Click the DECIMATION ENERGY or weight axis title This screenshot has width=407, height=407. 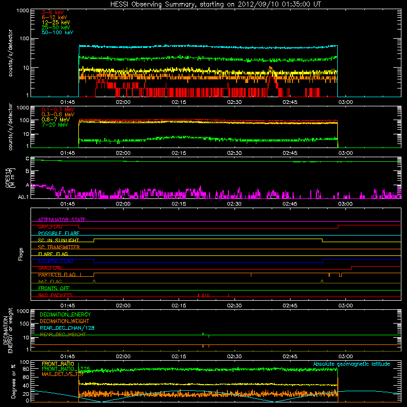(x=8, y=330)
